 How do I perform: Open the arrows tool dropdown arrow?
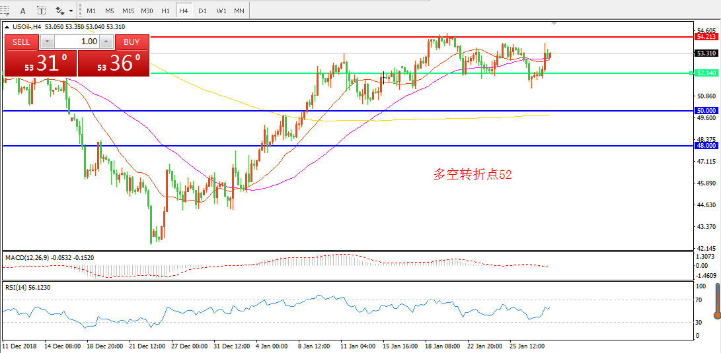[x=71, y=11]
